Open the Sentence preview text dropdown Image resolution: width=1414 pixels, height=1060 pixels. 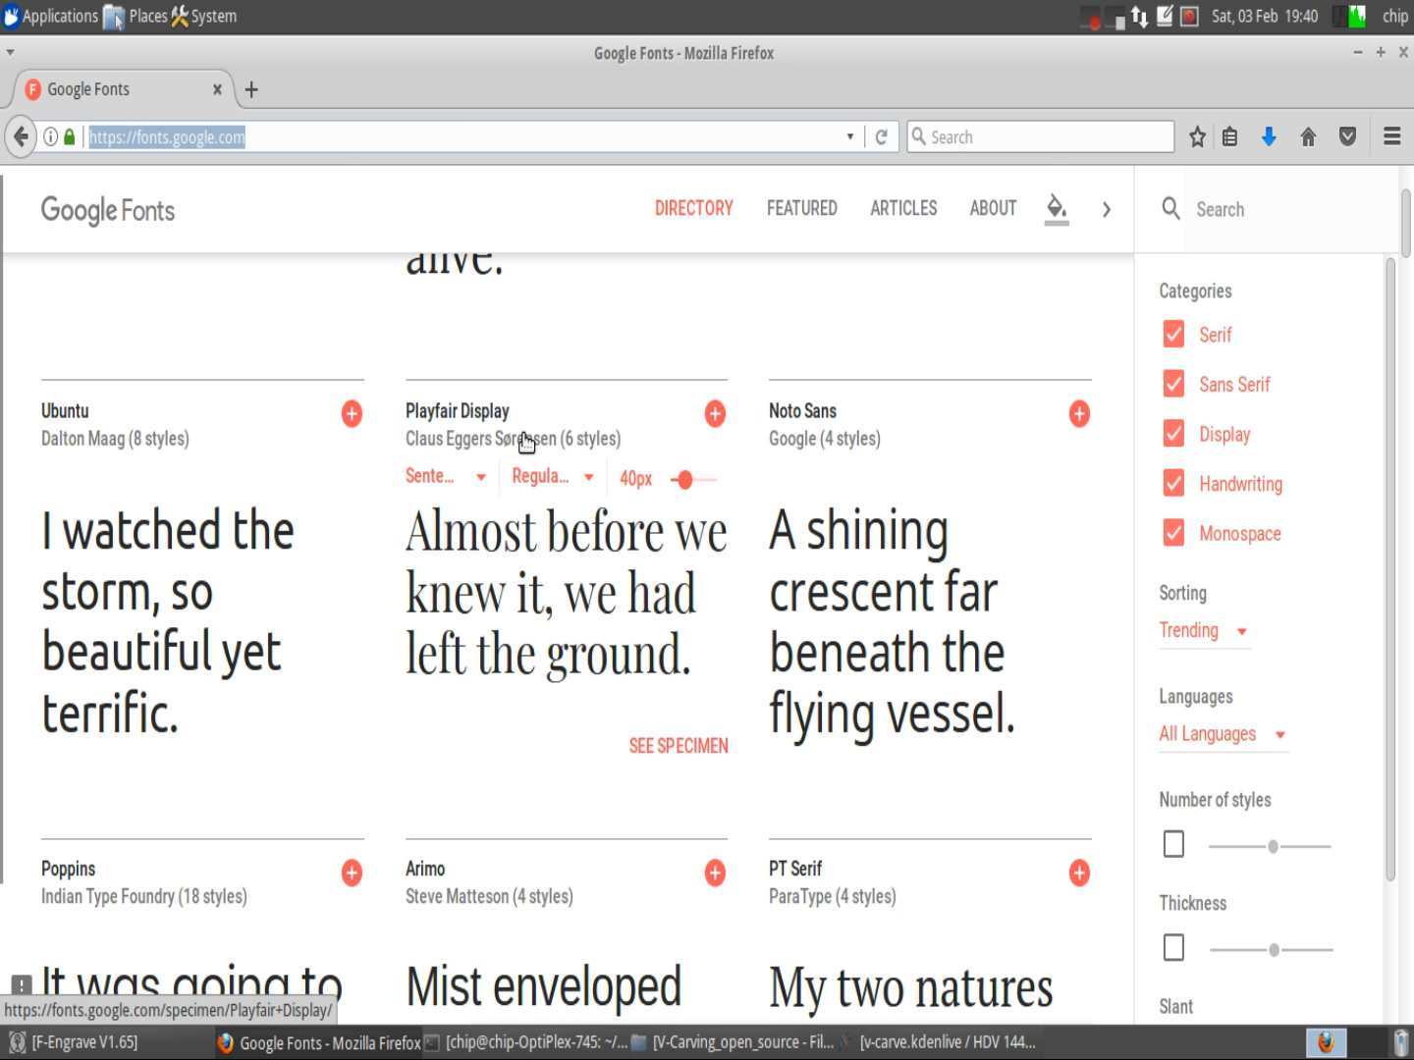[446, 477]
